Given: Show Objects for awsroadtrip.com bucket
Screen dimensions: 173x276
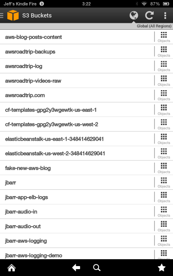Looking at the screenshot, I should point(164,95).
